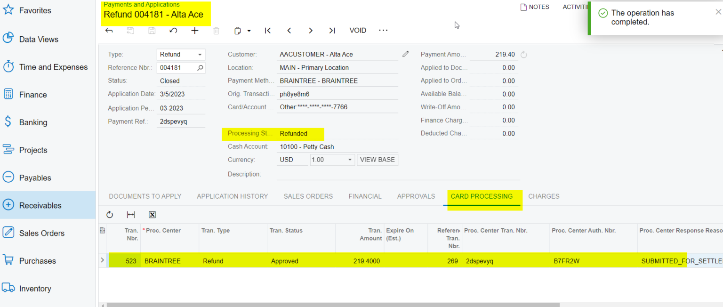Dismiss the operation completed notification
723x307 pixels.
click(x=717, y=11)
